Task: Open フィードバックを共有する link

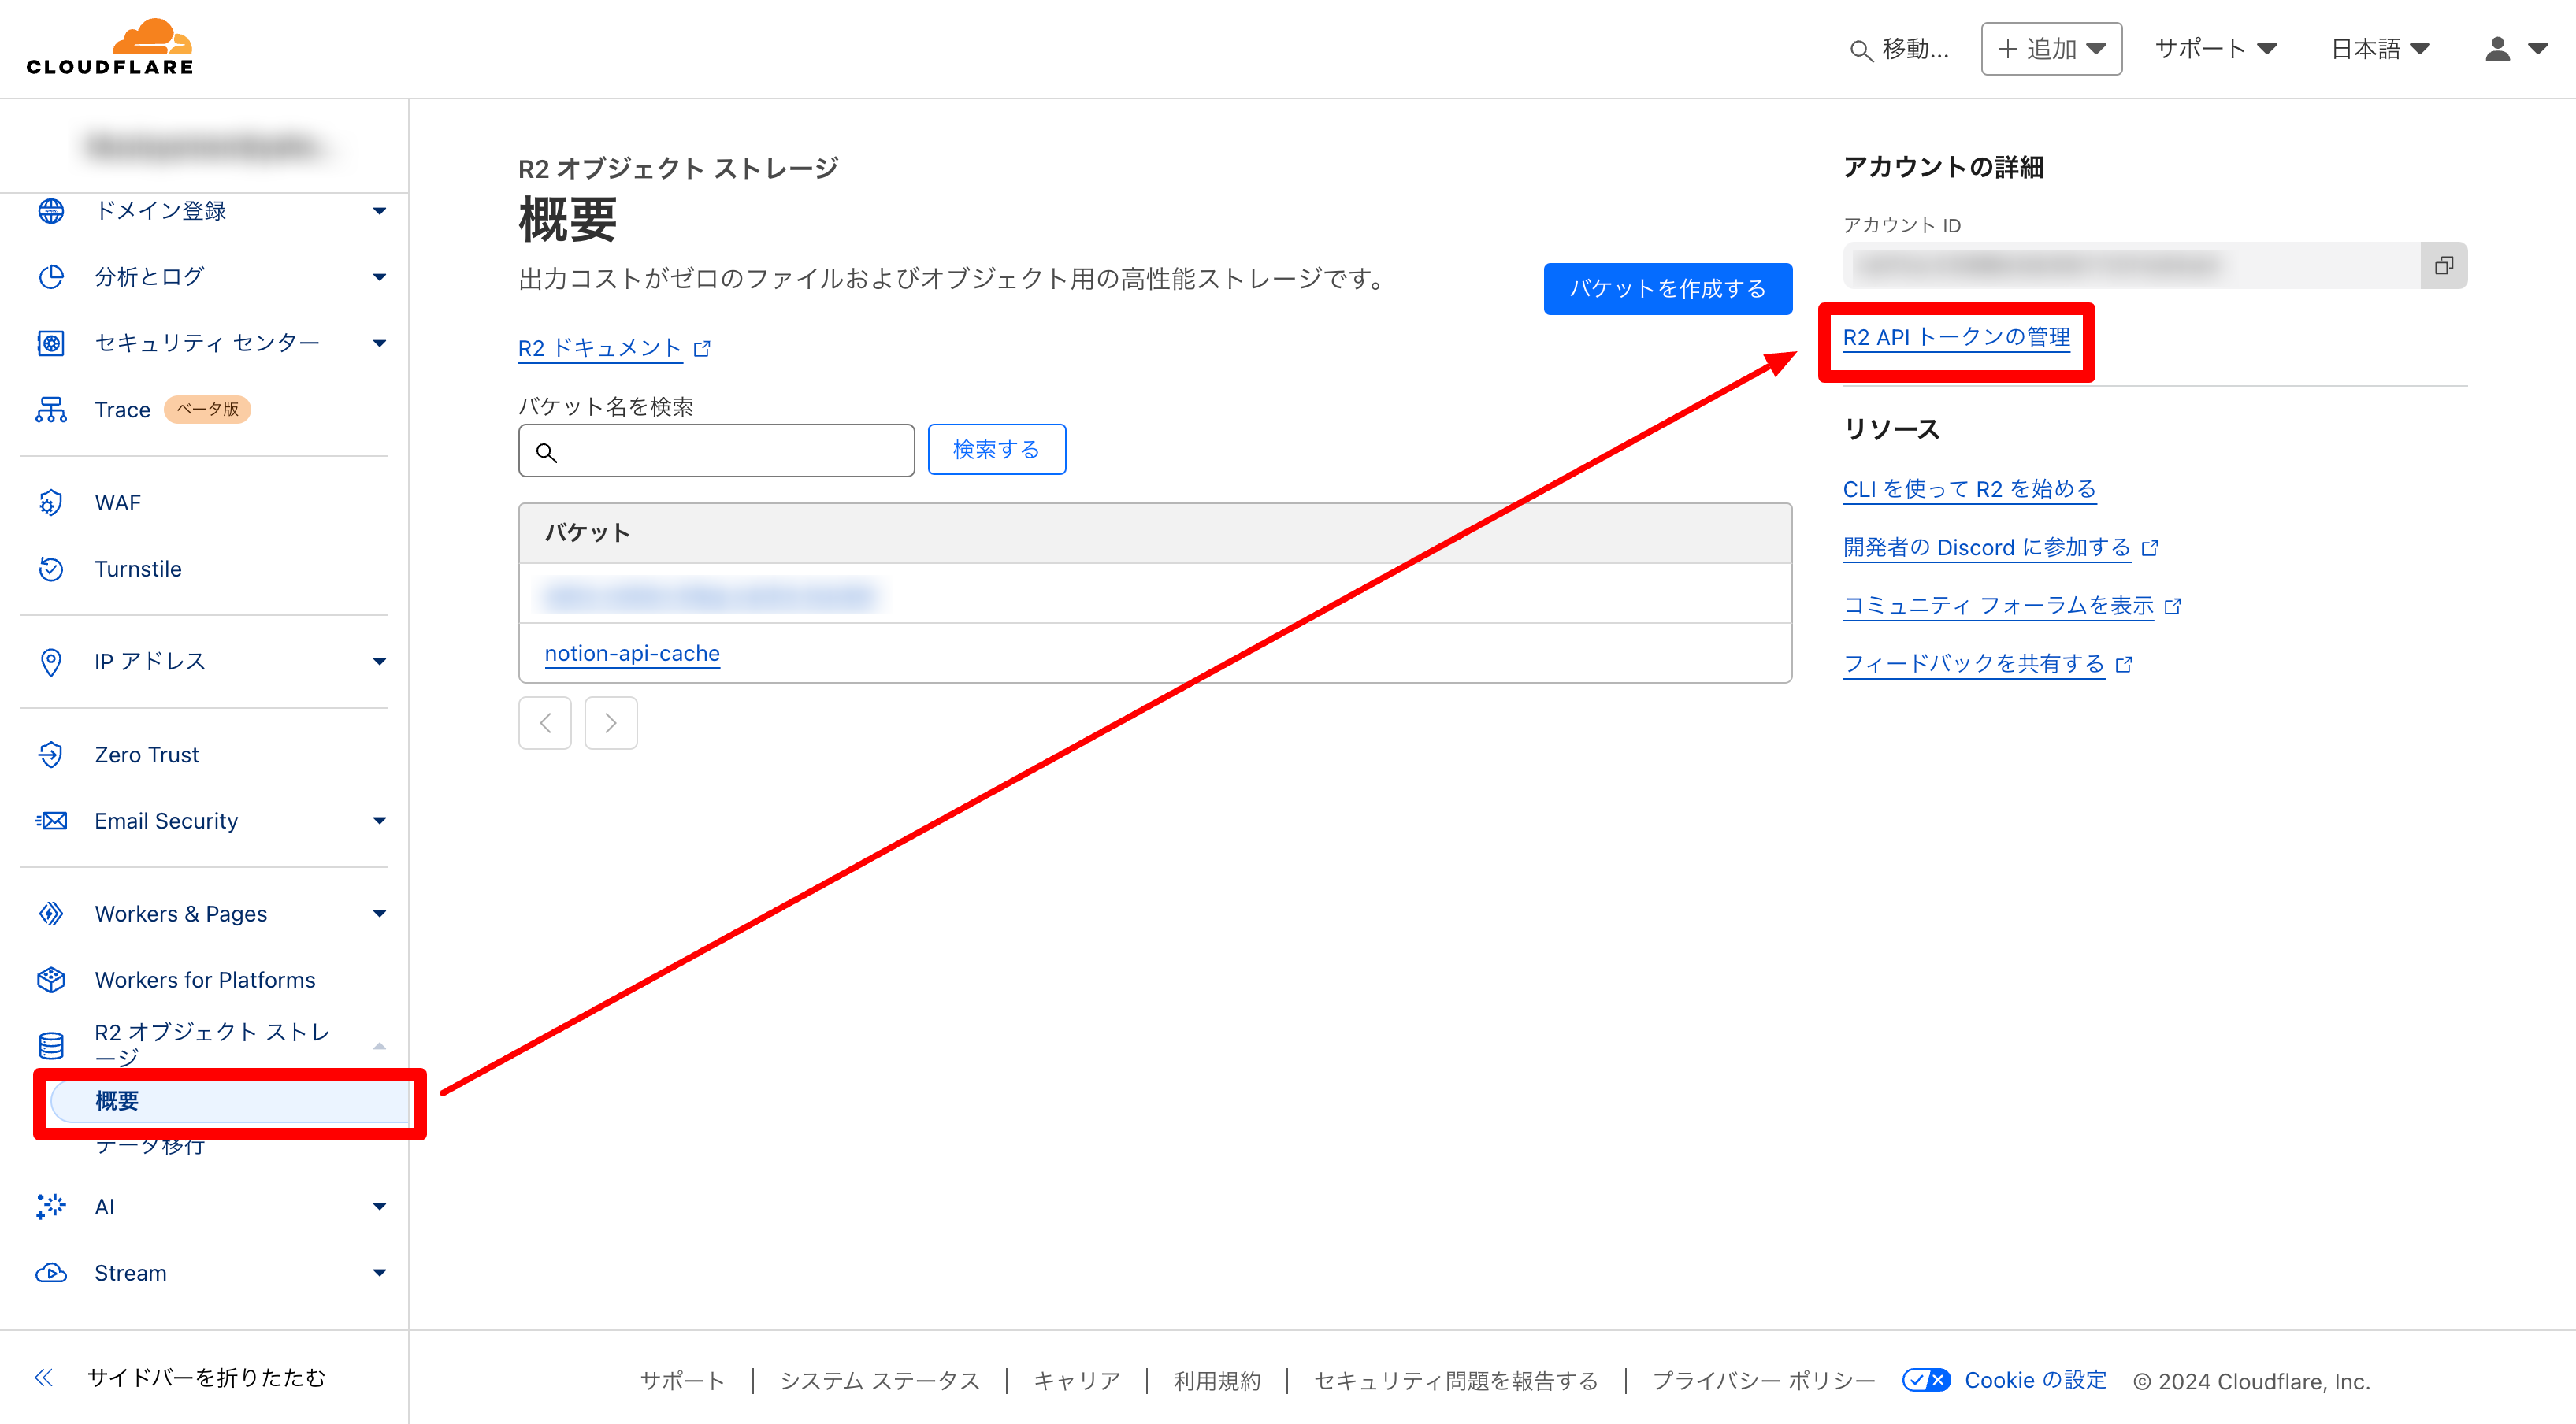Action: coord(1973,664)
